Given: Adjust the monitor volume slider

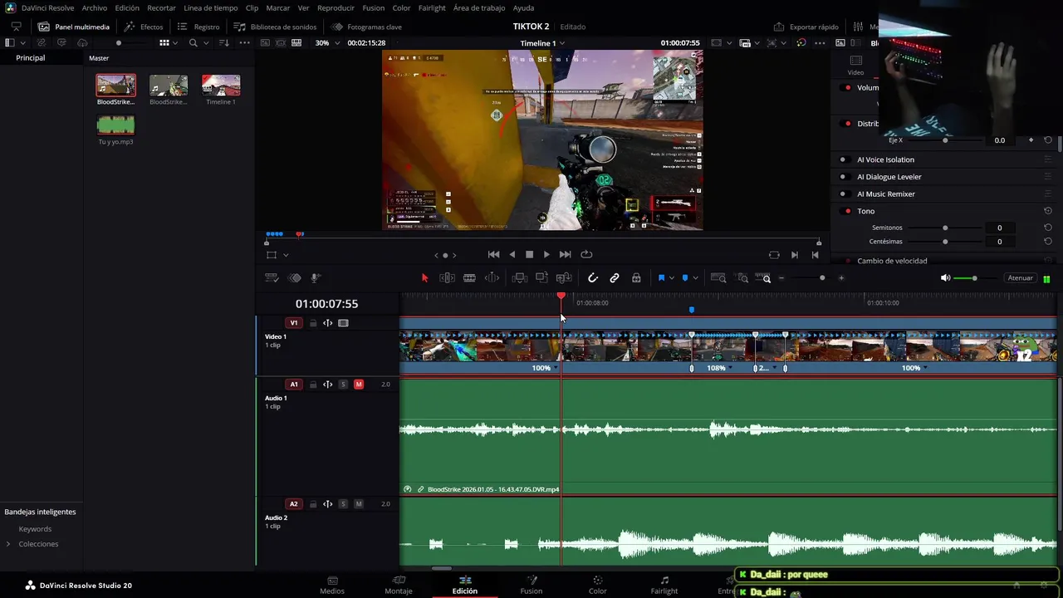Looking at the screenshot, I should (974, 278).
